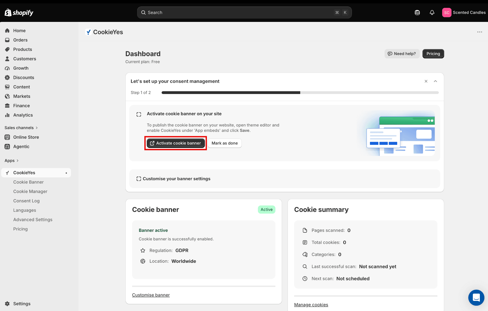The width and height of the screenshot is (488, 311).
Task: Click the Finance bank icon
Action: coord(7,106)
